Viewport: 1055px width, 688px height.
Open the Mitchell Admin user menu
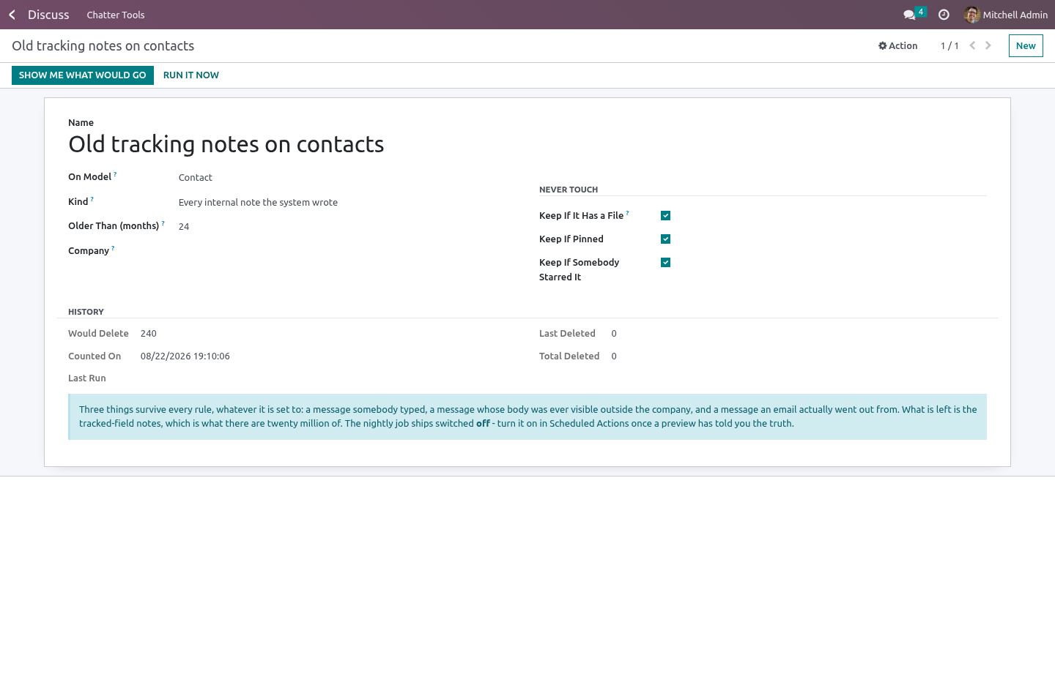[x=1006, y=15]
